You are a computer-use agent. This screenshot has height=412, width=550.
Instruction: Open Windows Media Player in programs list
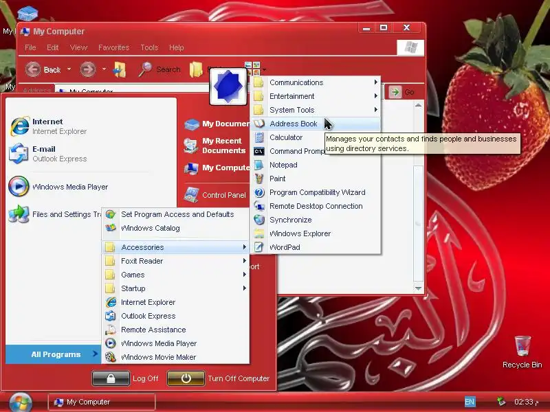pyautogui.click(x=175, y=343)
